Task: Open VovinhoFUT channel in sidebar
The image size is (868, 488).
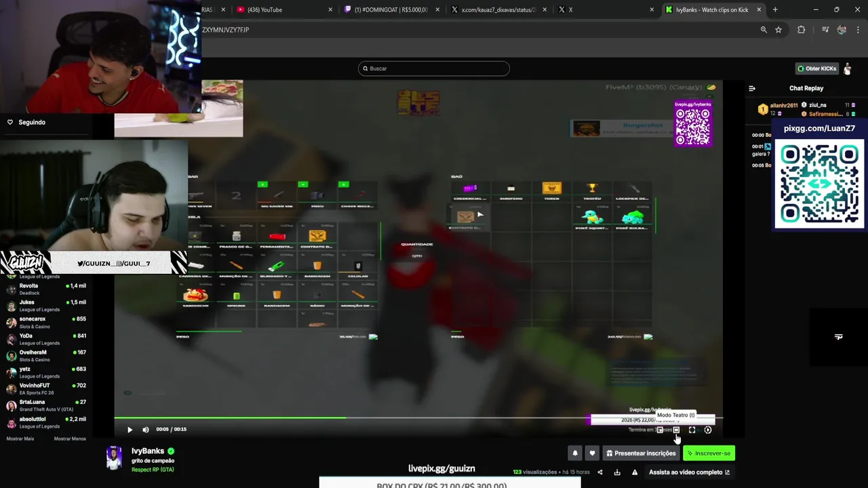Action: point(46,389)
